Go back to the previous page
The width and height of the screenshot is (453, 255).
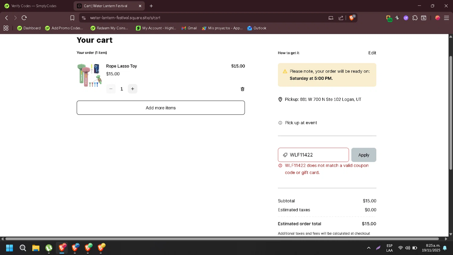click(x=7, y=18)
